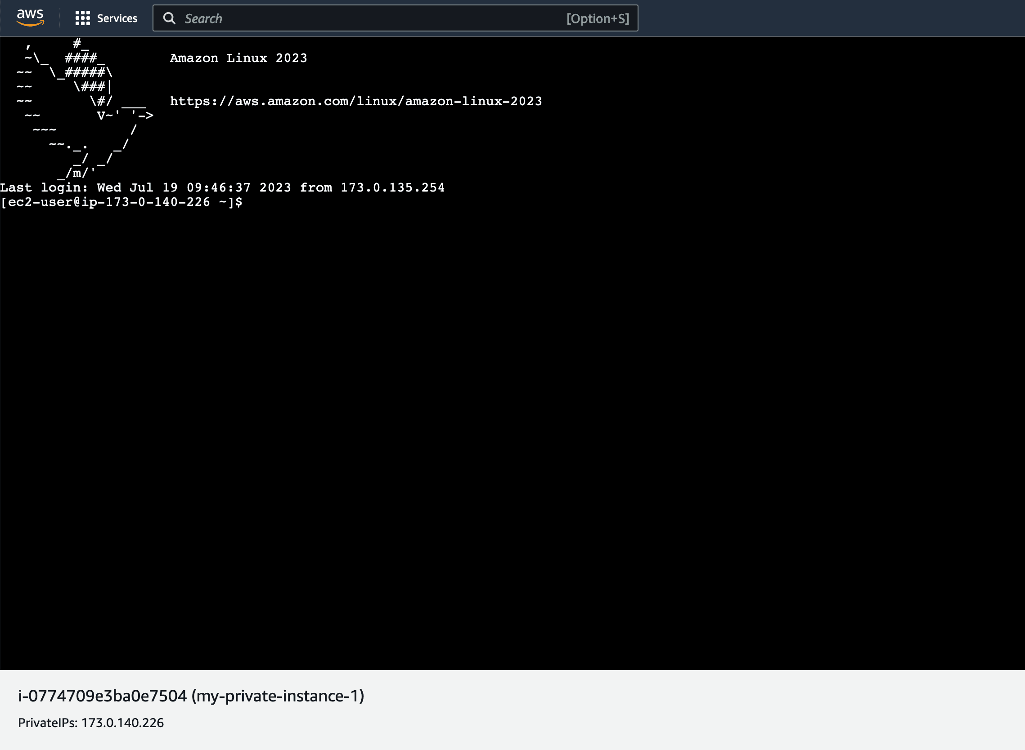Click the ec2-user shell prompt line

[x=121, y=202]
